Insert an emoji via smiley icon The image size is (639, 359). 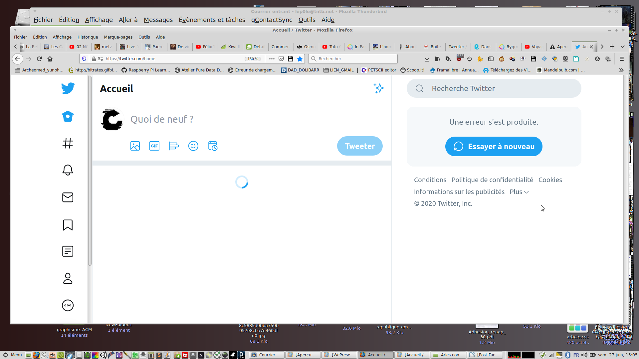click(193, 146)
